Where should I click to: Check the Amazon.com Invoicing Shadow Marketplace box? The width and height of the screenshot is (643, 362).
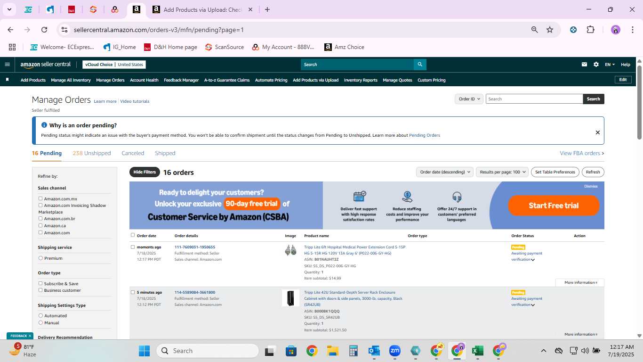pos(40,206)
